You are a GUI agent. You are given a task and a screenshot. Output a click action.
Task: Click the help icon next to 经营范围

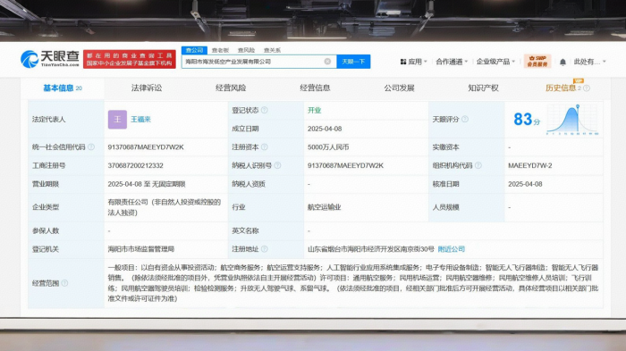click(x=64, y=283)
